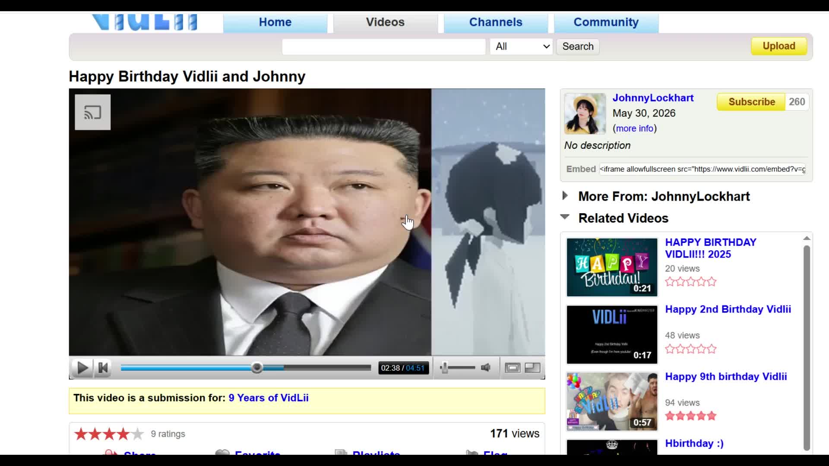Rate the video one star

coord(81,434)
